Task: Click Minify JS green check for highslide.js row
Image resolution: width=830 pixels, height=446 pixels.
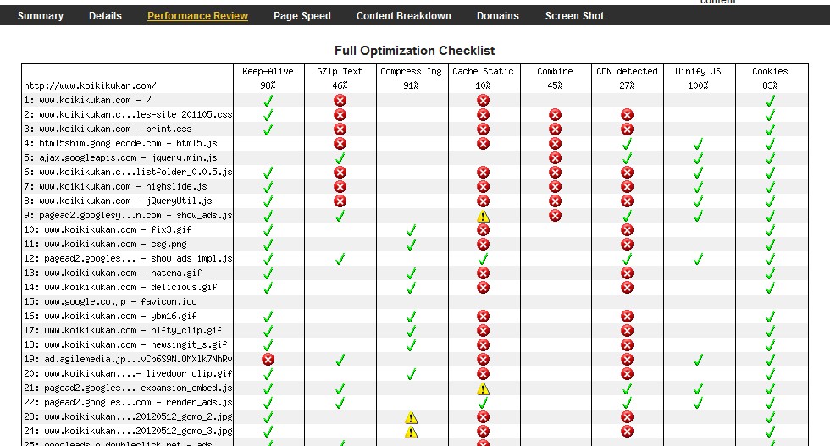Action: point(698,187)
